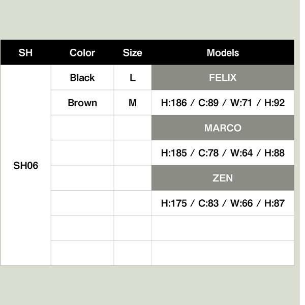
Task: Click the size M cell
Action: point(133,103)
